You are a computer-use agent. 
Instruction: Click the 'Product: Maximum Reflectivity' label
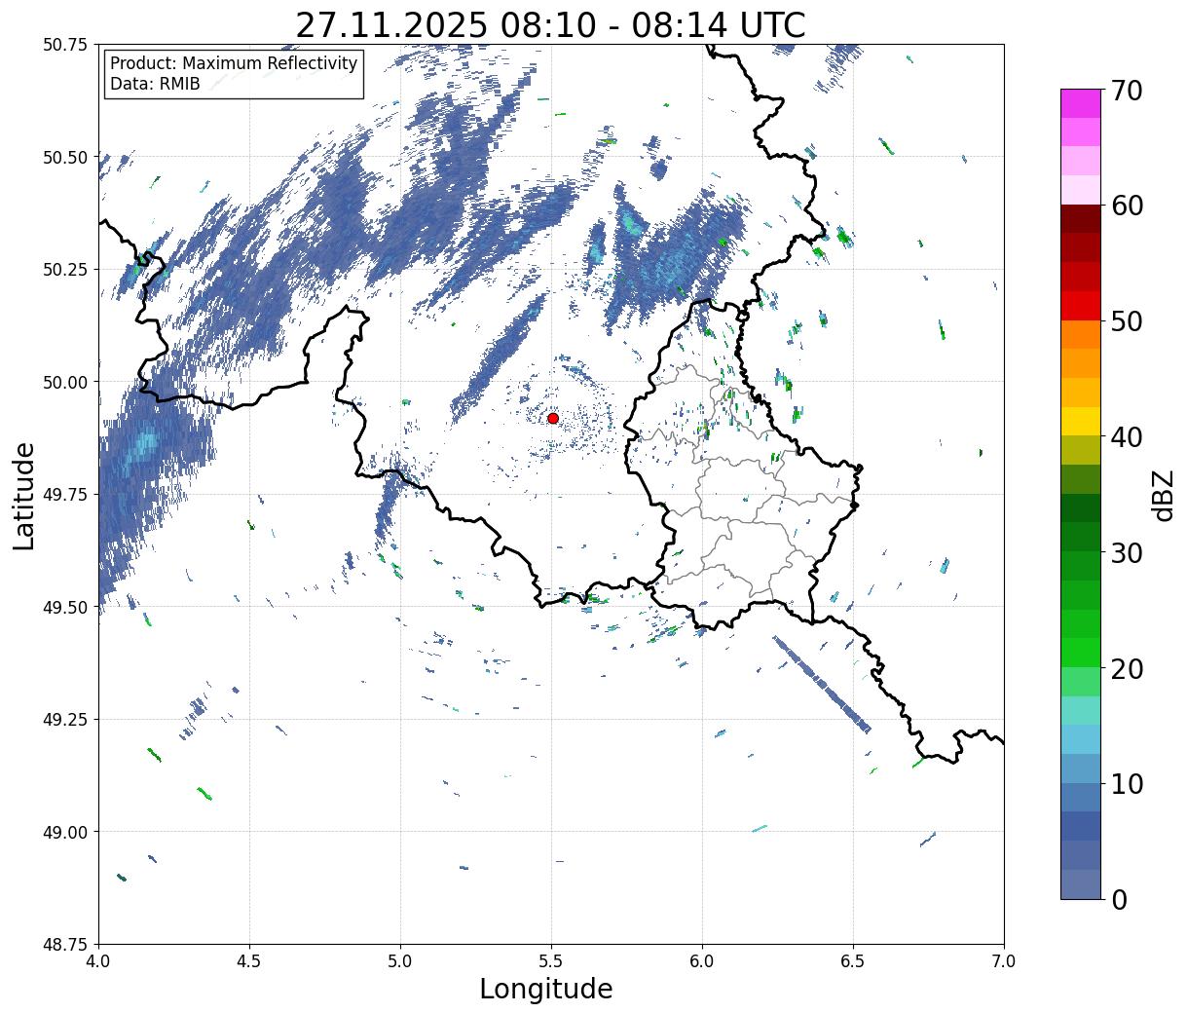(x=234, y=63)
